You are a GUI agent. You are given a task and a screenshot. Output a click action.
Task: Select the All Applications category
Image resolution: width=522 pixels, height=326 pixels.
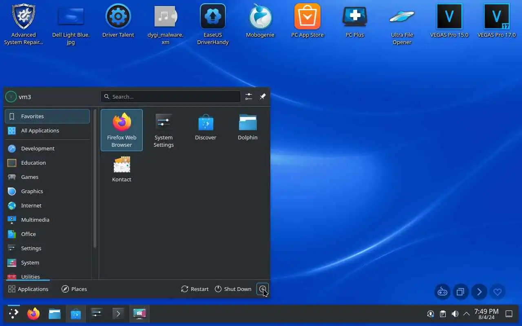[x=47, y=130]
